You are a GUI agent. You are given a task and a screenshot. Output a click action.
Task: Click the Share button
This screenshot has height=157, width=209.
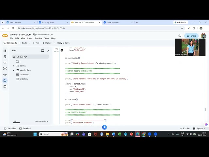(x=191, y=36)
